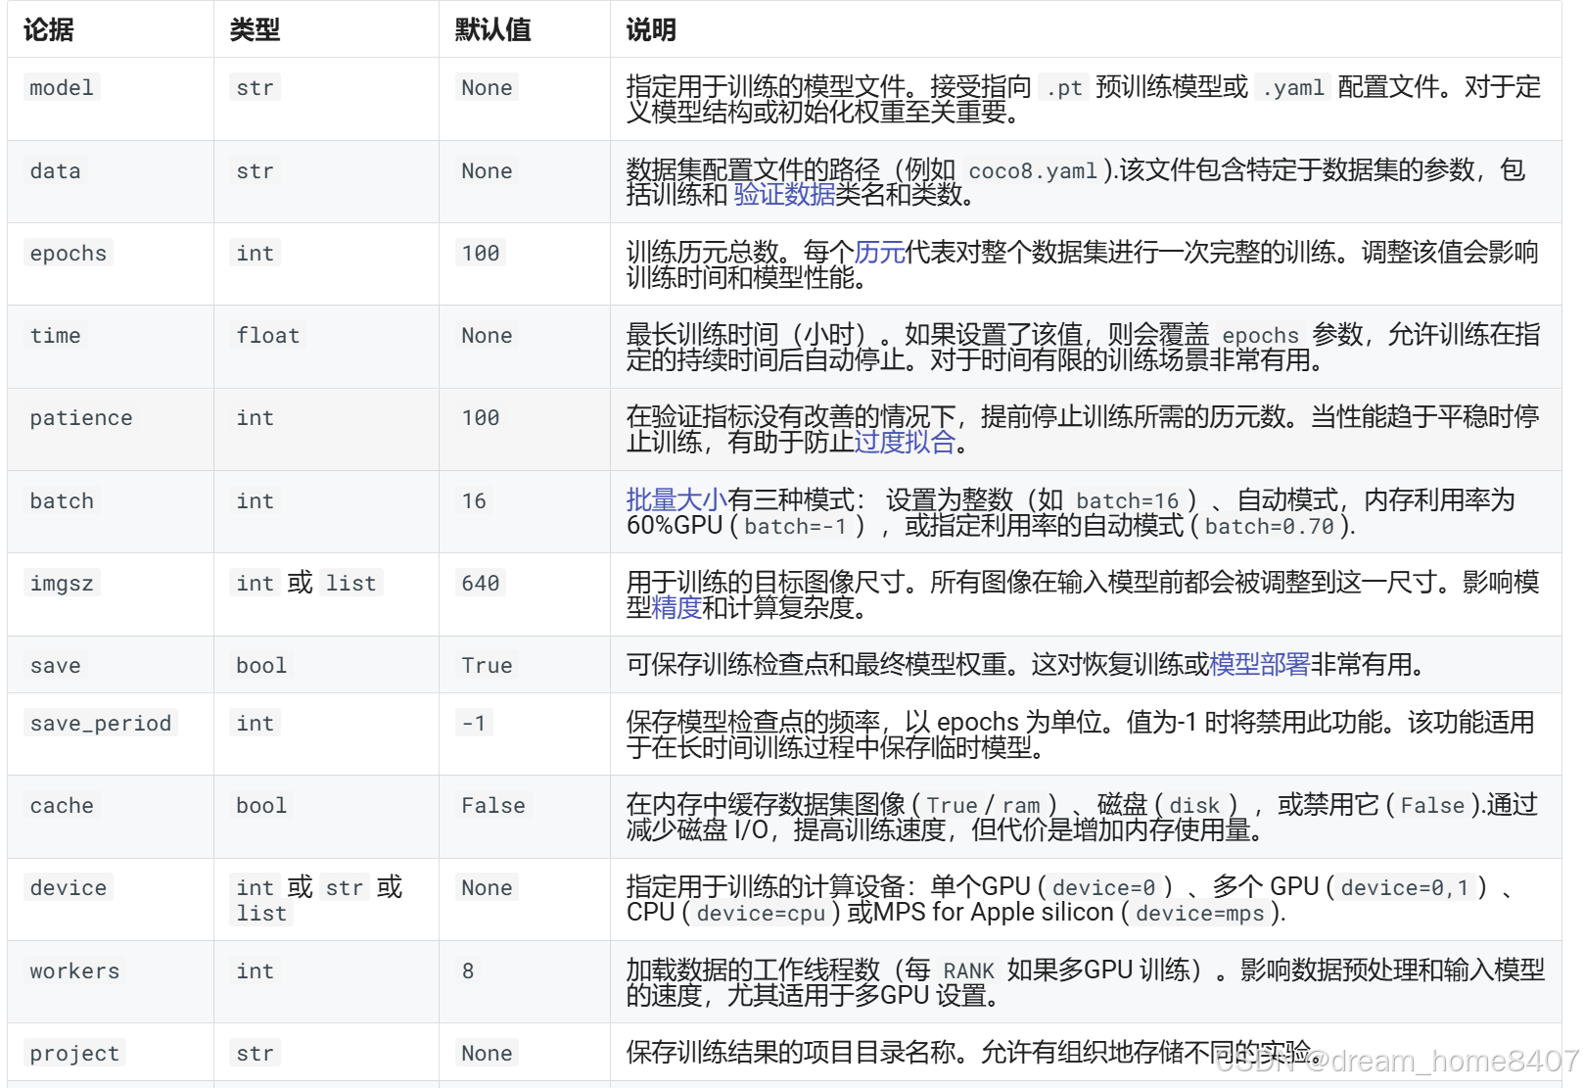This screenshot has height=1088, width=1584.
Task: Click device=0 code in device description
Action: click(x=1104, y=888)
